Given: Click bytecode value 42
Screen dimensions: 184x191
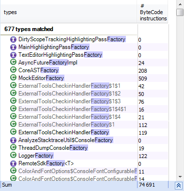Looking at the screenshot, I should click(141, 86).
